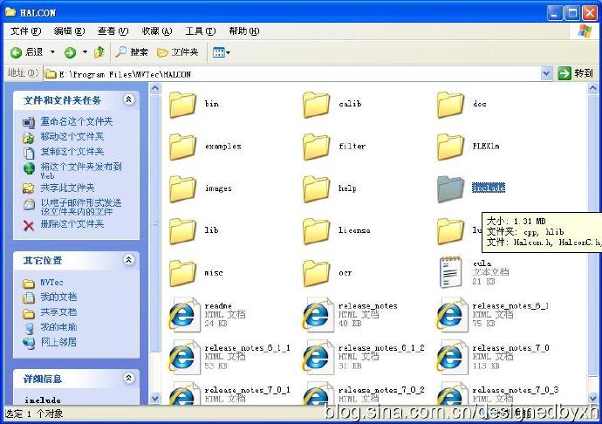
Task: Open the Search (搜索) toolbar button
Action: (132, 51)
